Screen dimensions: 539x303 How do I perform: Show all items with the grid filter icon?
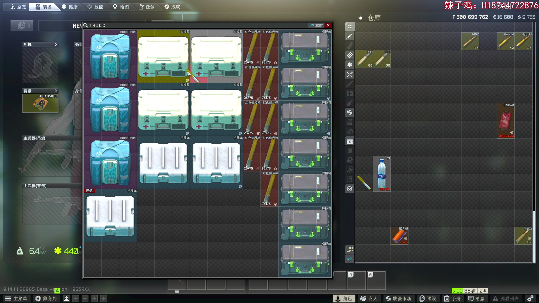coord(350,27)
